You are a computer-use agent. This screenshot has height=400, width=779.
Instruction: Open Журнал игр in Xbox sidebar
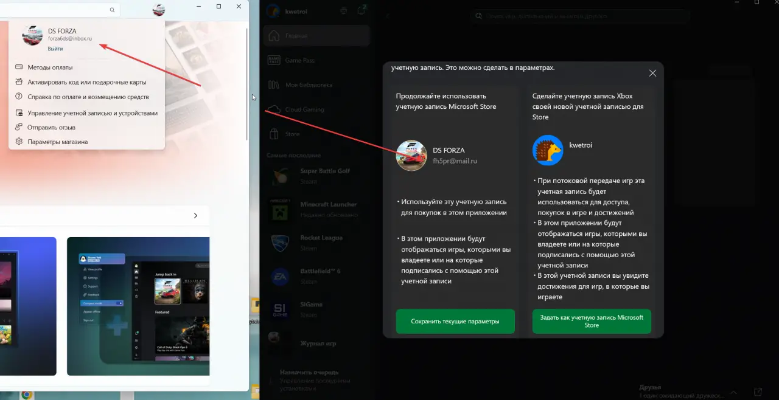pyautogui.click(x=316, y=343)
